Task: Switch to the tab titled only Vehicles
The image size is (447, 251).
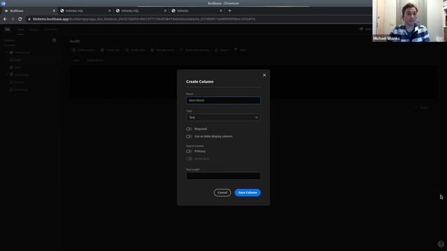Action: (x=197, y=11)
